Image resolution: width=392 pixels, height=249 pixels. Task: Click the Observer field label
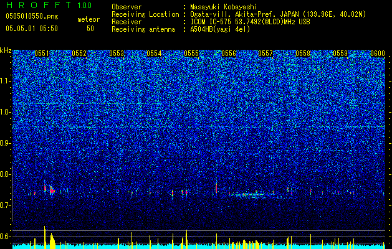coord(127,7)
